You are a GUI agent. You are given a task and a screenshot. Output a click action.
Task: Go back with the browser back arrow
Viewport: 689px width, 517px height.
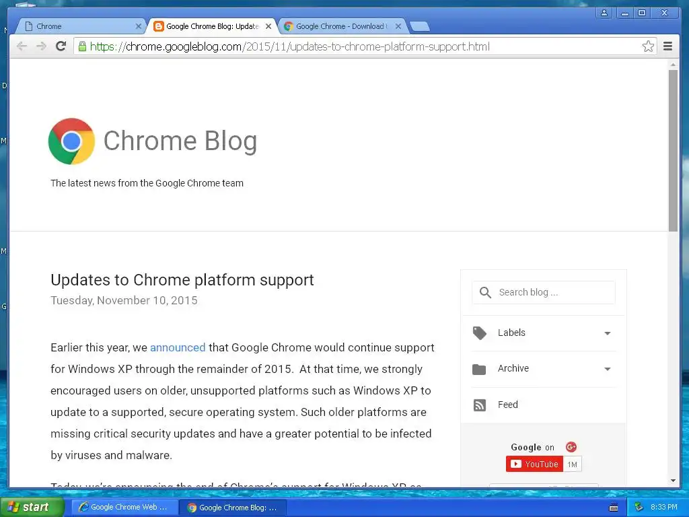22,46
